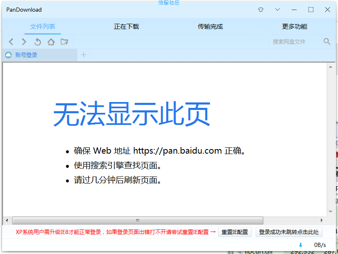This screenshot has height=254, width=338.
Task: Click the horizontal scrollbar left arrow
Action: (x=7, y=220)
